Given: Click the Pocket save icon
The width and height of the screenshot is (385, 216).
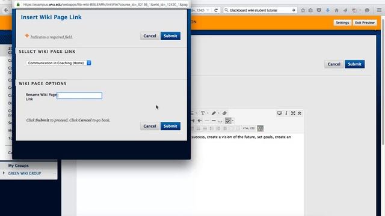Looking at the screenshot, I should (x=319, y=10).
